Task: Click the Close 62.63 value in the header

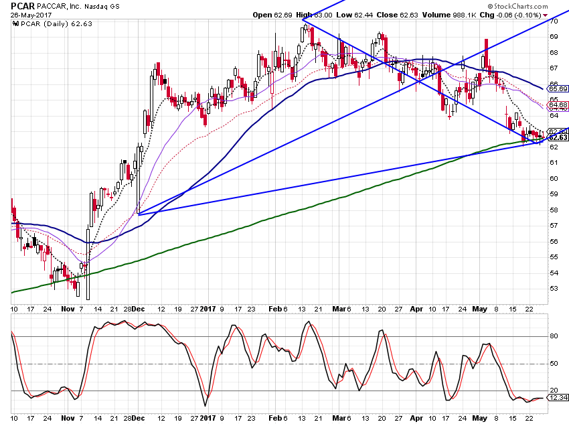Action: tap(397, 15)
